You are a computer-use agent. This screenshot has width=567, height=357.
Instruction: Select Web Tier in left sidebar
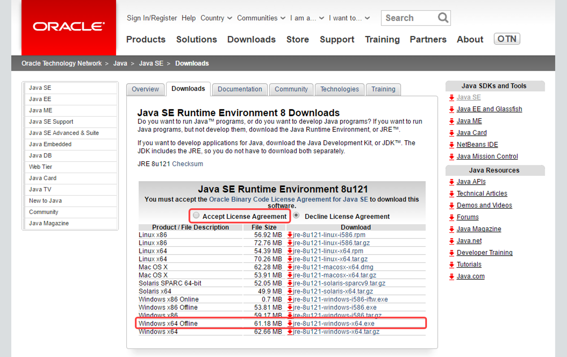[x=71, y=167]
